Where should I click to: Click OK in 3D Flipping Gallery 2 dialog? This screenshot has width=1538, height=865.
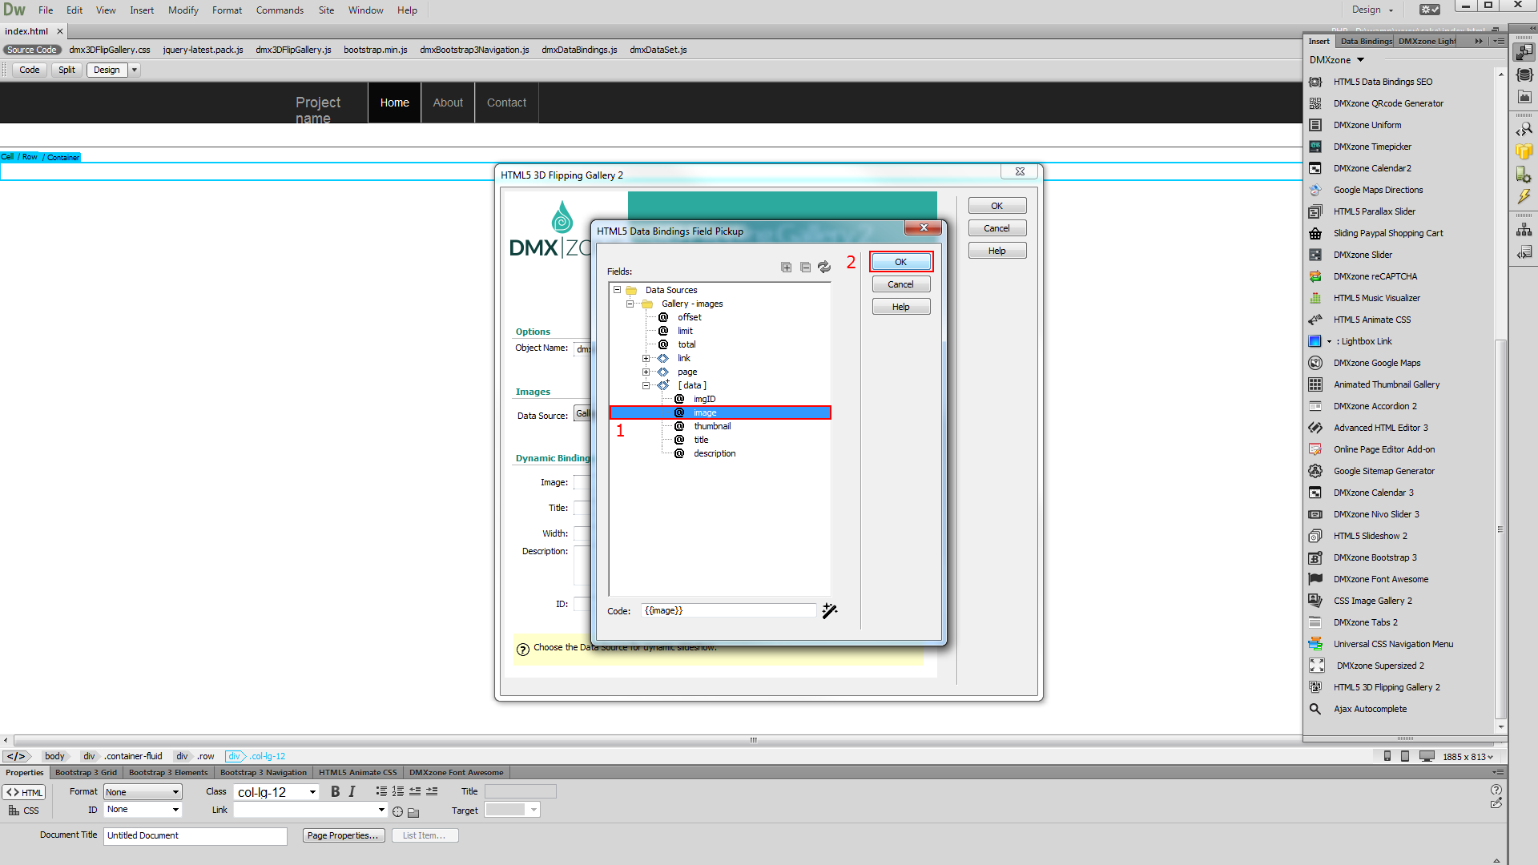996,206
